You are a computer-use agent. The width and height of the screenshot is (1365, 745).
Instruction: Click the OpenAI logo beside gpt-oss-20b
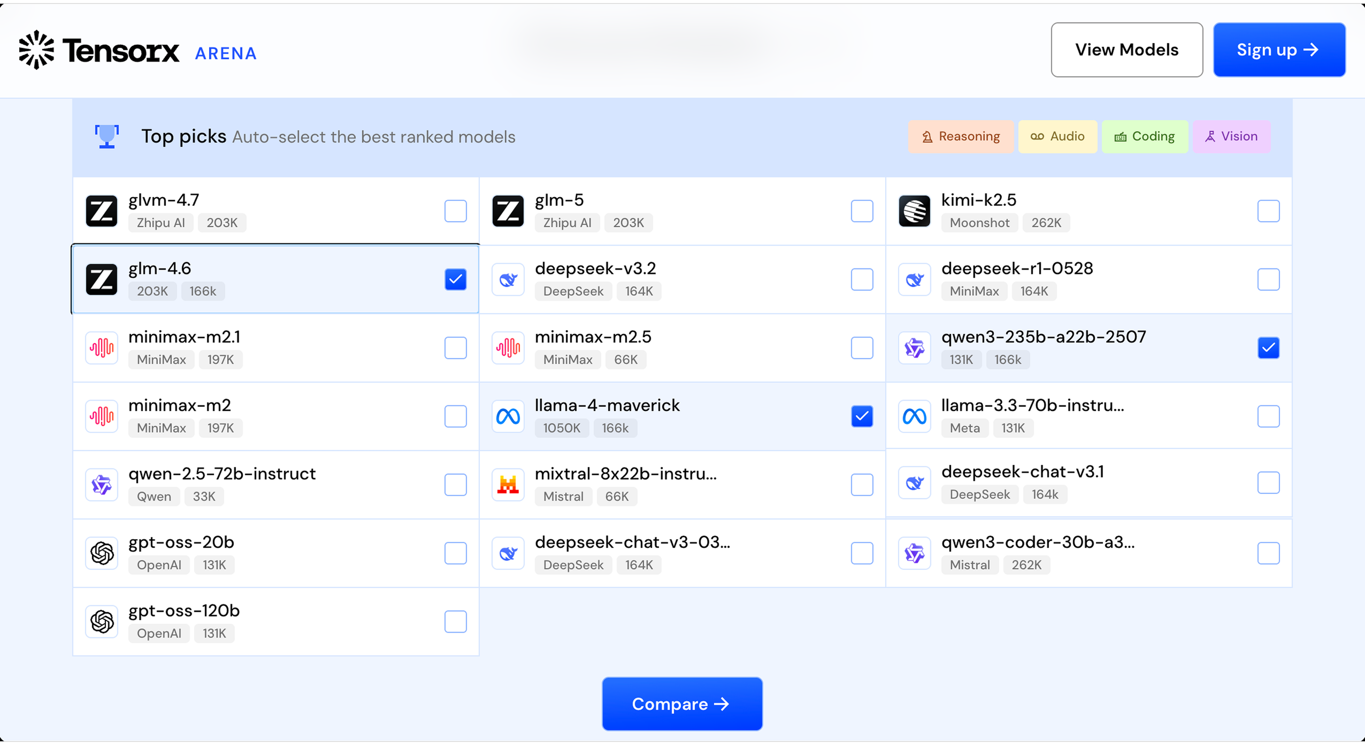(102, 553)
